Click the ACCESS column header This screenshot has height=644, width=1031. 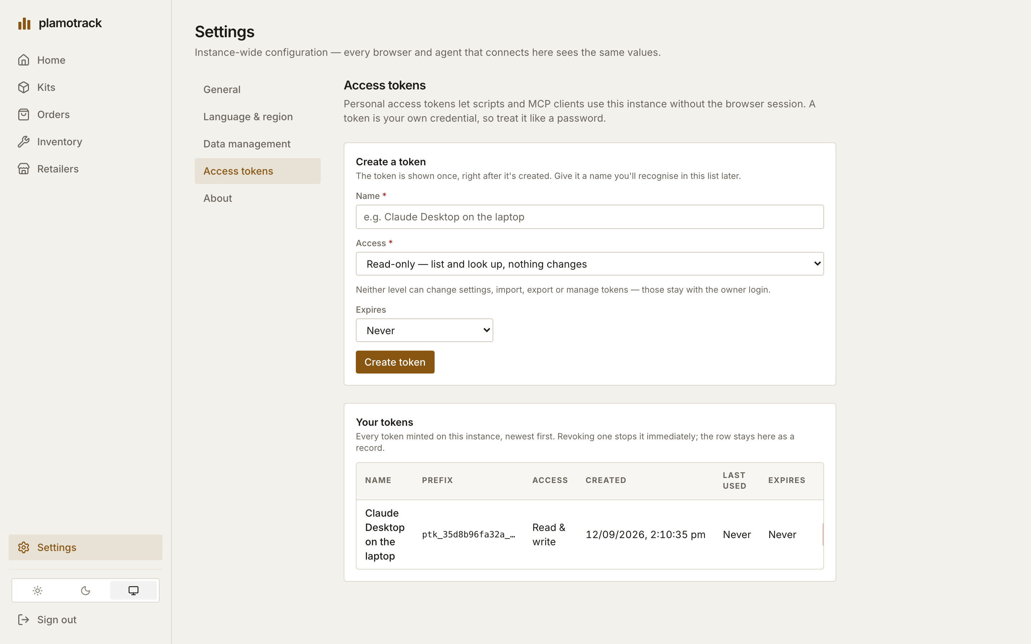550,480
